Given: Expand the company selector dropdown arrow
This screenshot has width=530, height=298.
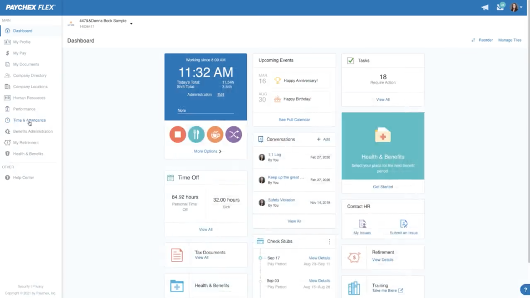Looking at the screenshot, I should pyautogui.click(x=131, y=24).
